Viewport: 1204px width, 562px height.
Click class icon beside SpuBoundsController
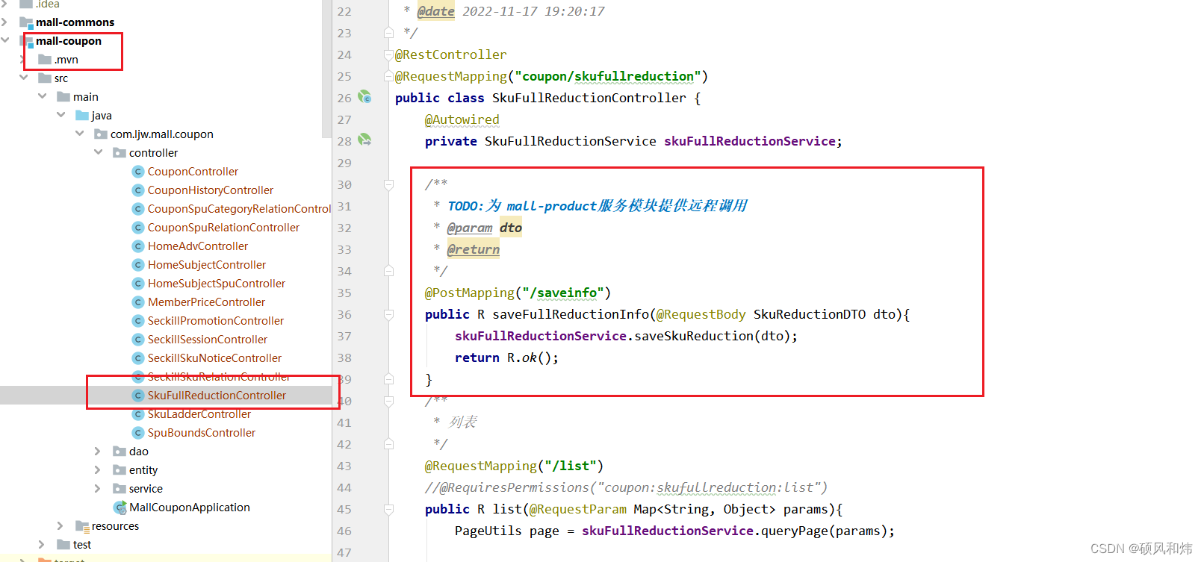point(138,433)
